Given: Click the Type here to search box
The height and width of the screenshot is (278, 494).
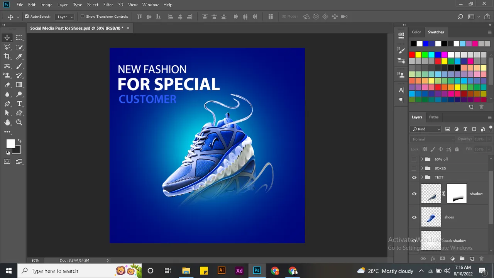Looking at the screenshot, I should pyautogui.click(x=80, y=271).
